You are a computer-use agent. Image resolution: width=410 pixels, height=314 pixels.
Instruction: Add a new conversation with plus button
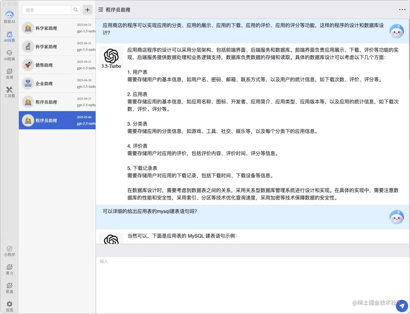click(x=88, y=10)
